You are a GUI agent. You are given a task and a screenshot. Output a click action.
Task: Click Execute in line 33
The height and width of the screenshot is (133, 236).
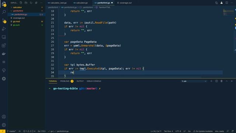[93, 69]
